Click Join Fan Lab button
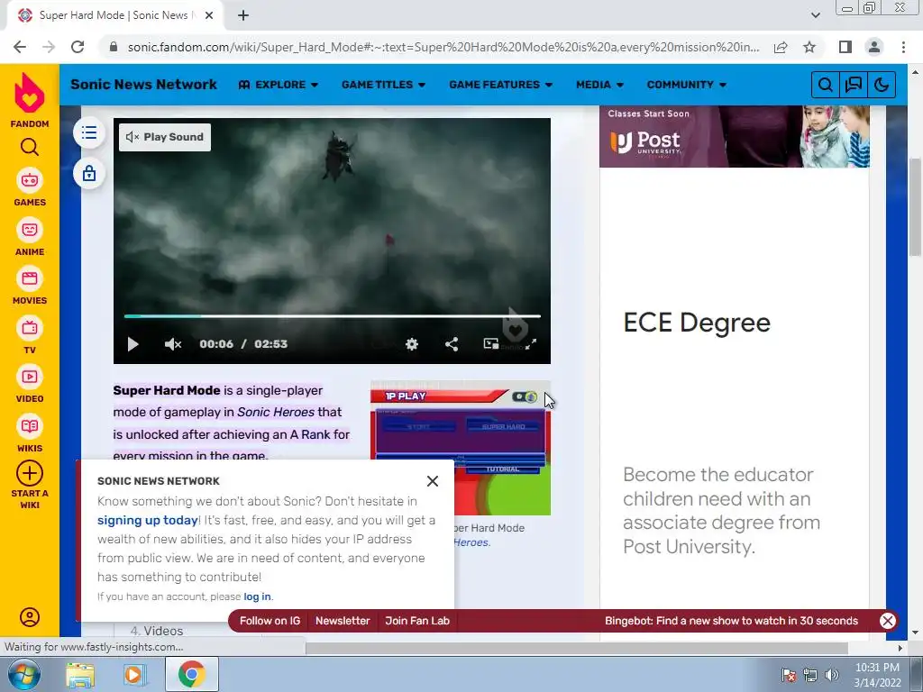The height and width of the screenshot is (692, 923). click(x=417, y=621)
